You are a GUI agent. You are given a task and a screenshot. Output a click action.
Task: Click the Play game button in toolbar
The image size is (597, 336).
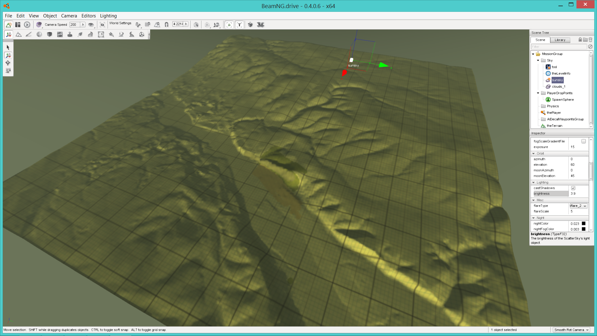pos(27,25)
